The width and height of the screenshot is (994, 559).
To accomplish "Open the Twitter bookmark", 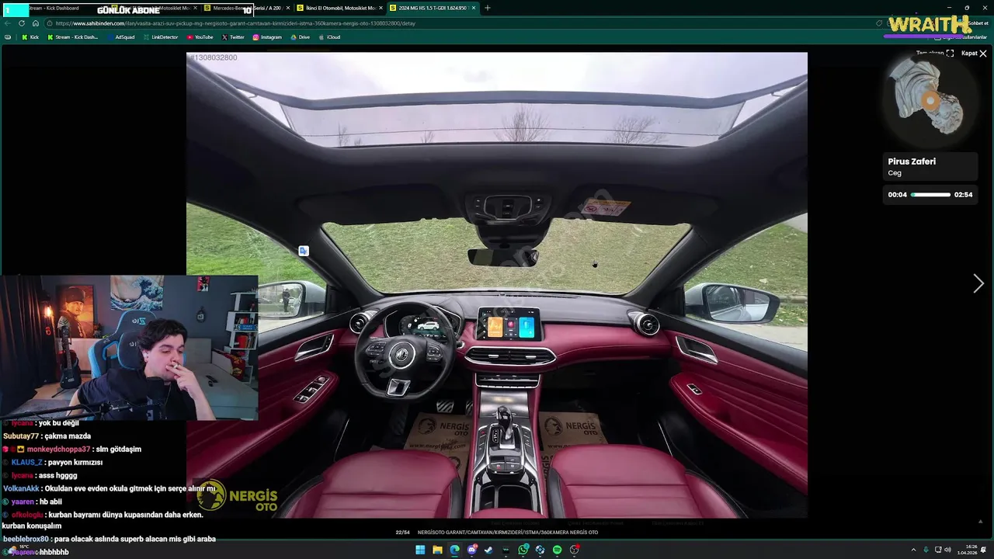I will coord(233,37).
